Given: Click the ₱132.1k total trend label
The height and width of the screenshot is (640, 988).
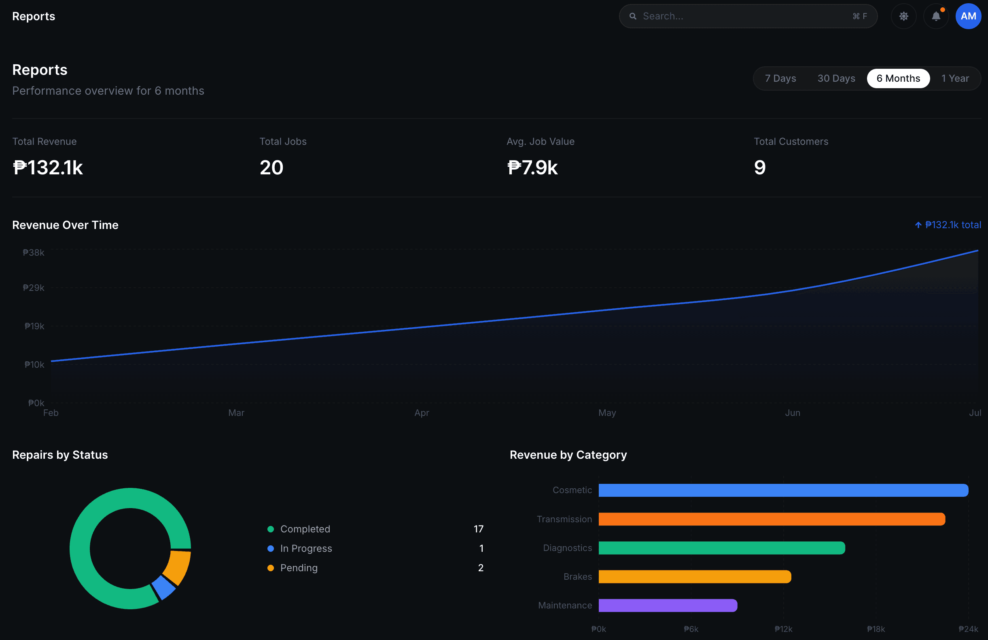Looking at the screenshot, I should pyautogui.click(x=948, y=225).
